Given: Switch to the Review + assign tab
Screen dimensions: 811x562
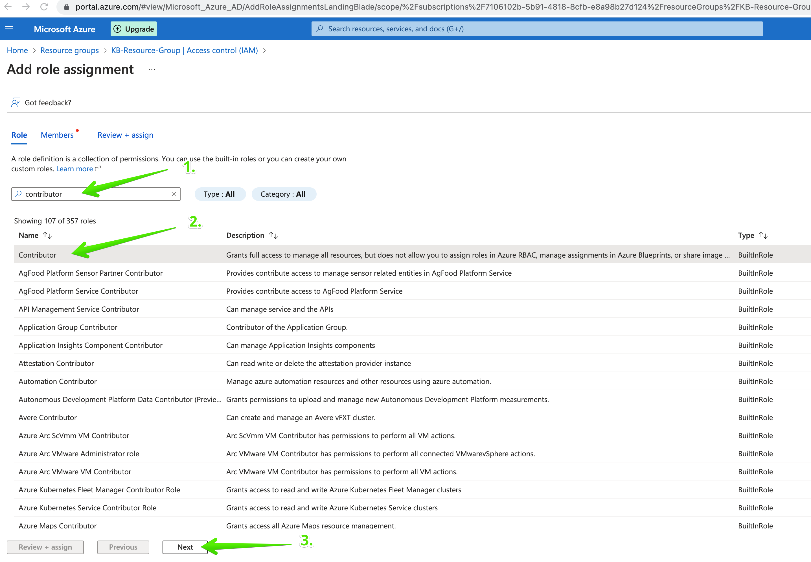Looking at the screenshot, I should 125,135.
